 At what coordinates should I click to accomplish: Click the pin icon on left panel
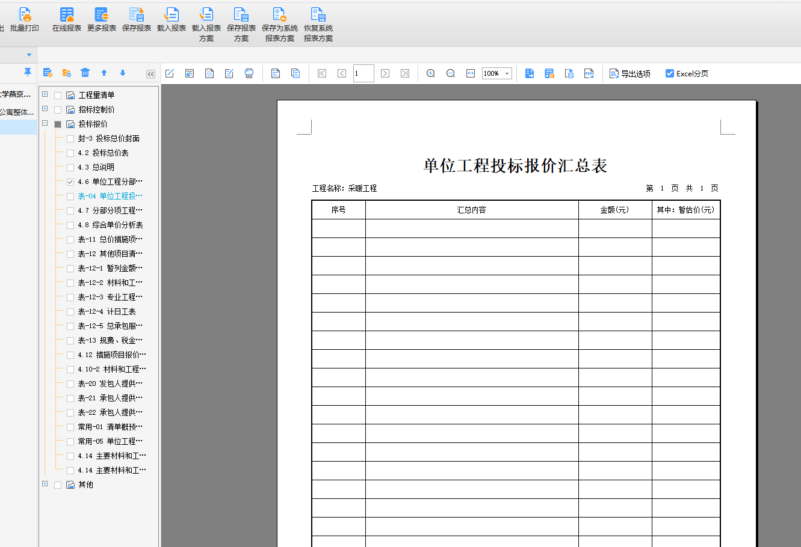[x=27, y=72]
